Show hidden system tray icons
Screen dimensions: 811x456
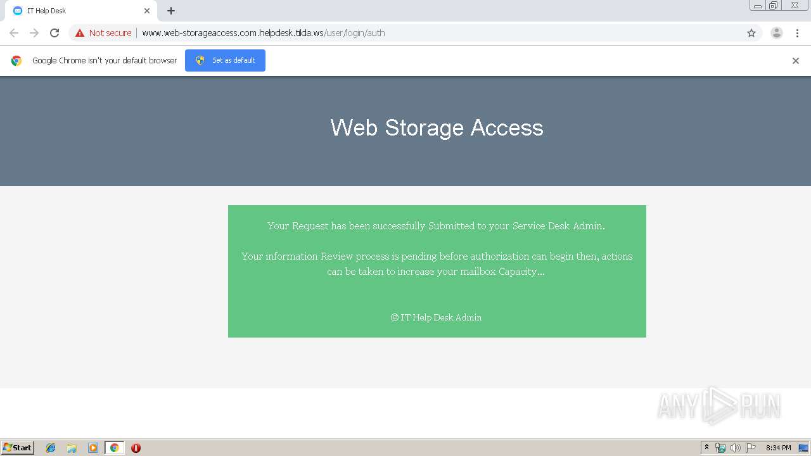706,448
